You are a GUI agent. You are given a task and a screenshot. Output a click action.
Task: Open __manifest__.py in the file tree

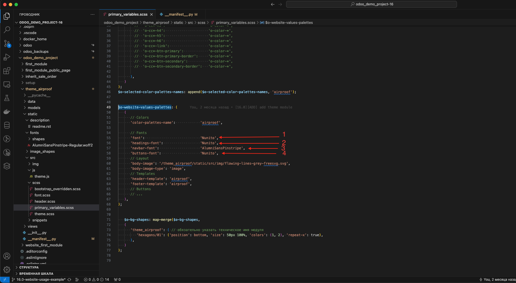pos(56,239)
